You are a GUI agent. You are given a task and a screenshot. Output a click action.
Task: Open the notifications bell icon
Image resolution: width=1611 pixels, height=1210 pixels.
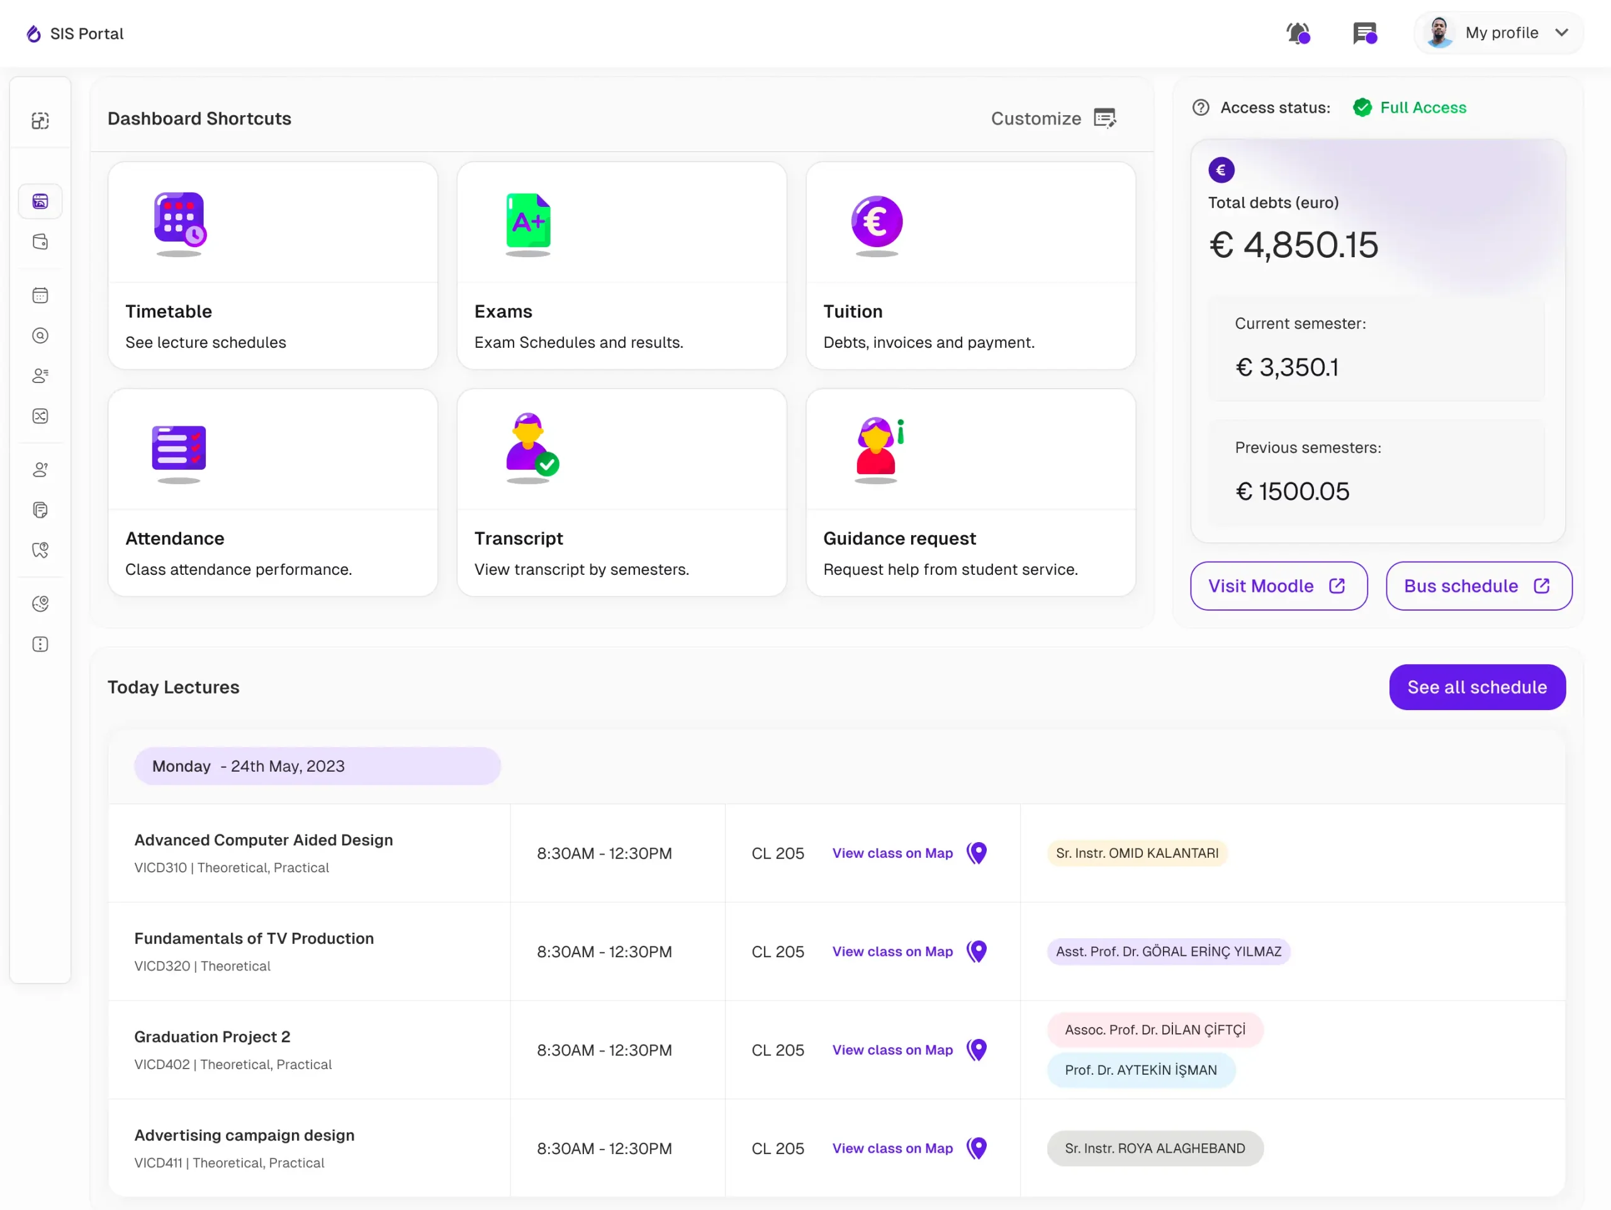tap(1298, 33)
